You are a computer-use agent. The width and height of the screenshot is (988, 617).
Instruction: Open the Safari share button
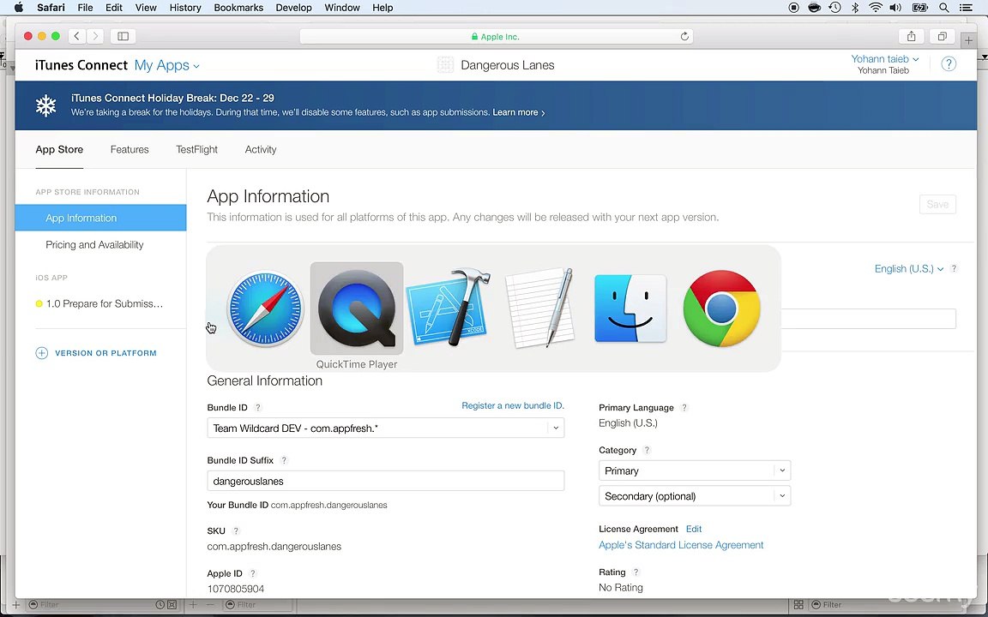(911, 36)
